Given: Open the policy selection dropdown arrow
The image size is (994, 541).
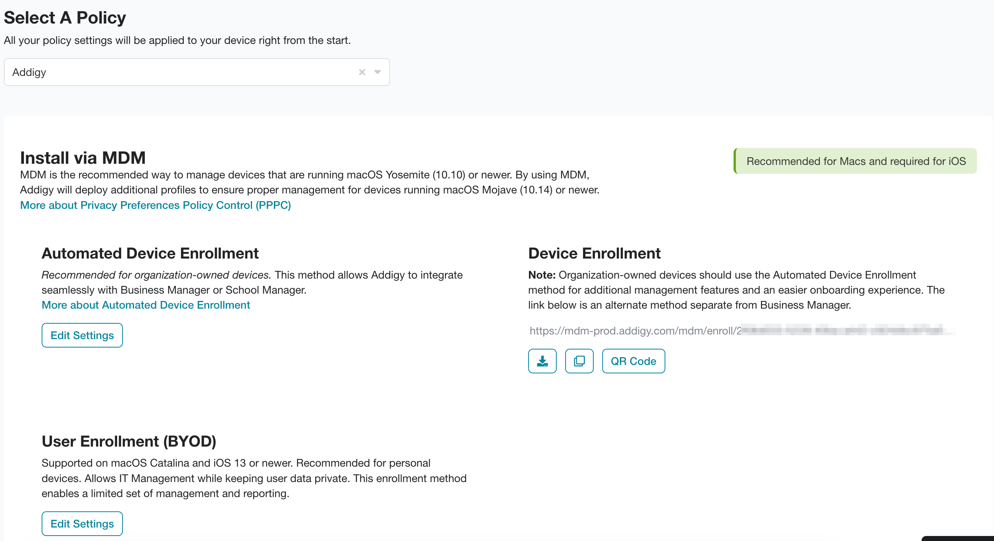Looking at the screenshot, I should 377,72.
